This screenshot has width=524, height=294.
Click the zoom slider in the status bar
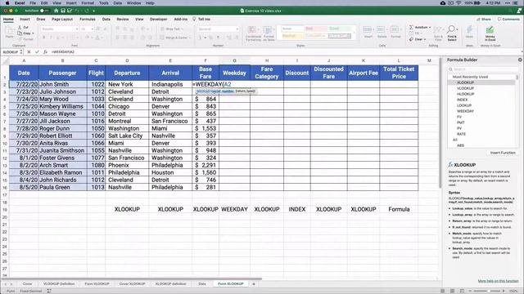[x=486, y=291]
